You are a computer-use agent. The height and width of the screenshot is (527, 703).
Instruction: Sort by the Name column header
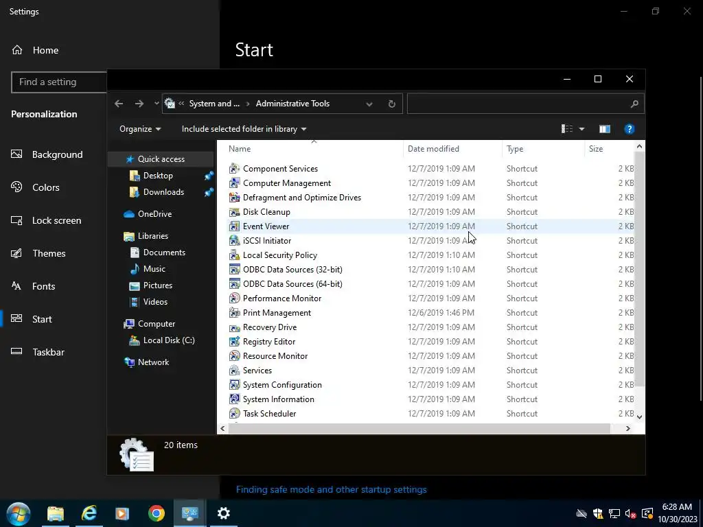coord(240,149)
